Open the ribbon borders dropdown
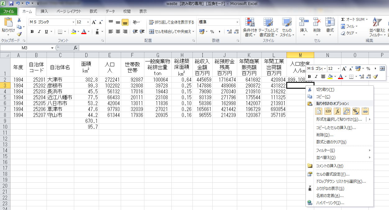Viewport: 389px width, 210px height. point(66,31)
